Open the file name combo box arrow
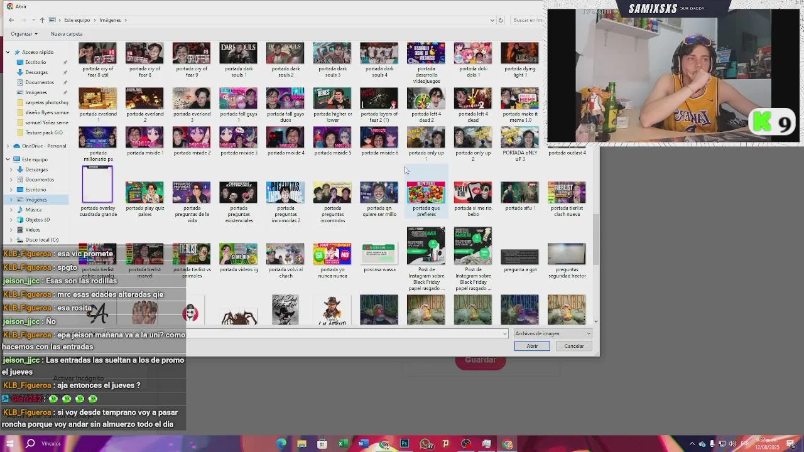804x452 pixels. tap(504, 333)
